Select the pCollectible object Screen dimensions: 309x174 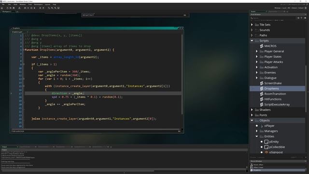click(x=277, y=147)
